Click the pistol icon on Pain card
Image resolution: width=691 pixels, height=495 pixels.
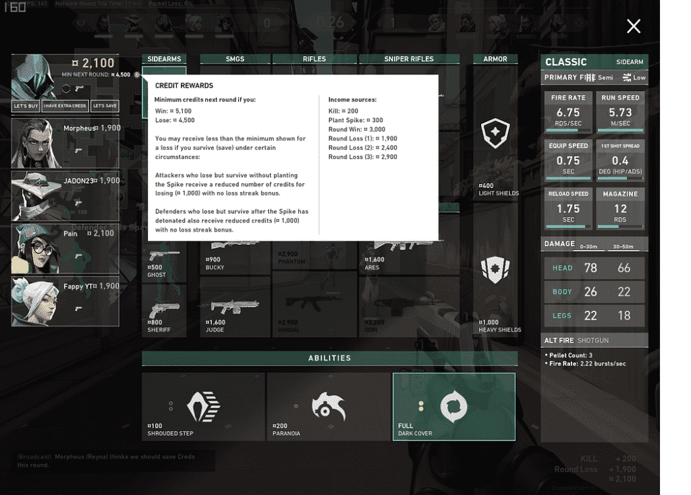pos(78,256)
